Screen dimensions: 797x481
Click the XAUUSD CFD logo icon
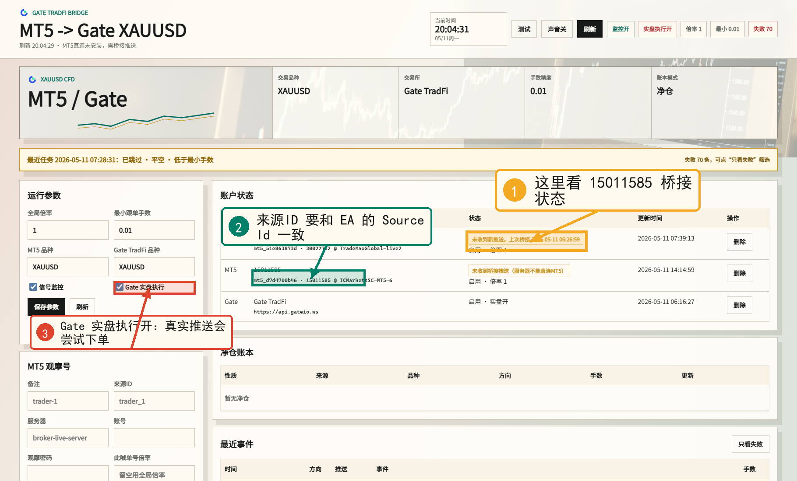[x=32, y=79]
